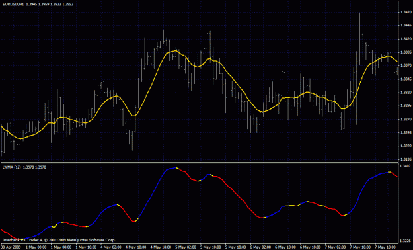413x250 pixels.
Task: Click the 4 May 02:00 time label
Action: click(110, 247)
